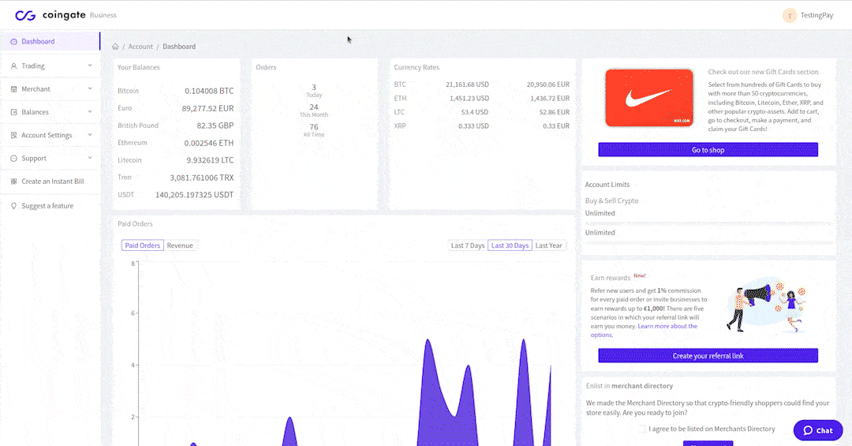Screen dimensions: 852x446
Task: Expand the Support menu chevron
Action: click(x=90, y=158)
